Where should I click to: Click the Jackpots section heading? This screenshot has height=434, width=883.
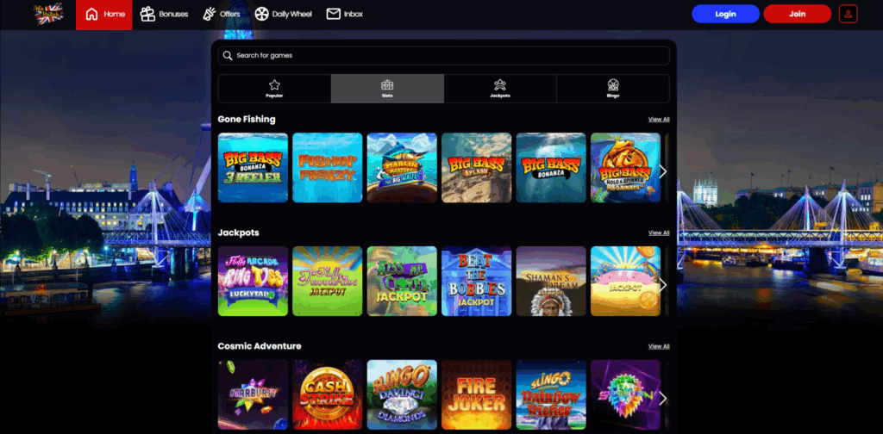click(x=239, y=232)
